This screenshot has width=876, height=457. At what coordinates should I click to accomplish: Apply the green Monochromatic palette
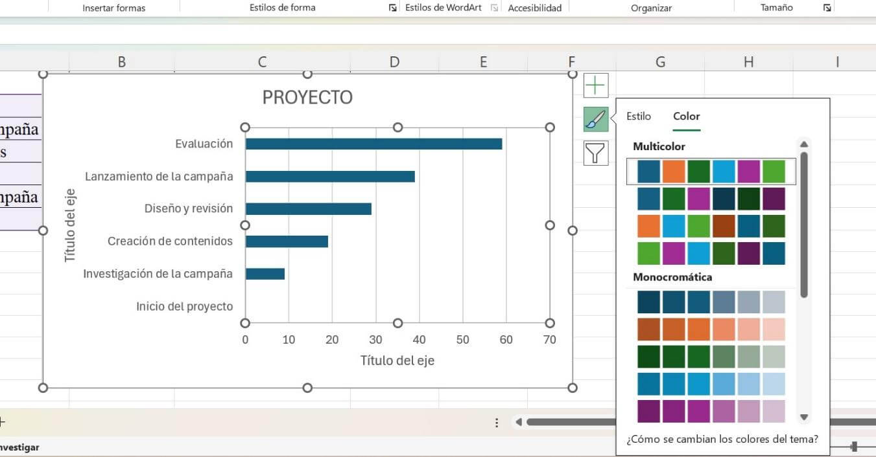click(711, 355)
